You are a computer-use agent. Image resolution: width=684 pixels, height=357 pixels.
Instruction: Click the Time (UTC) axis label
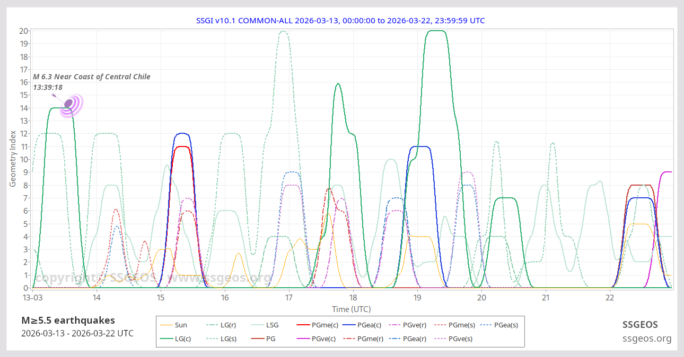(351, 309)
